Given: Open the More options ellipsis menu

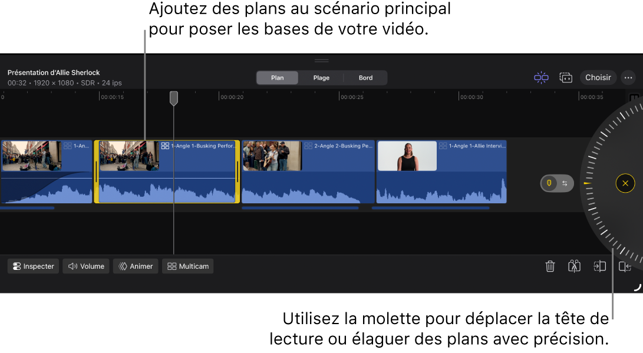Looking at the screenshot, I should coord(628,78).
